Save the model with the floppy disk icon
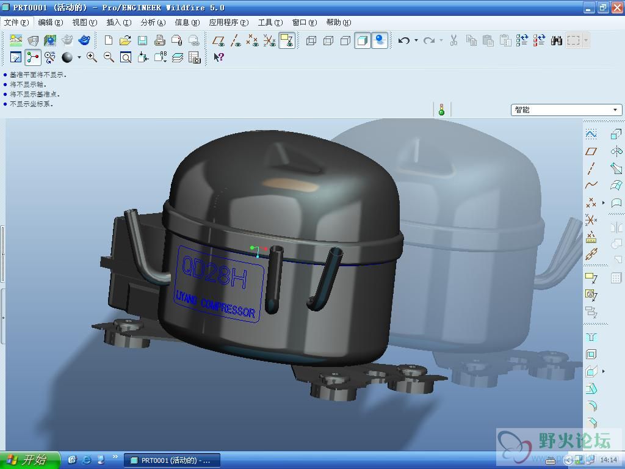 coord(142,40)
